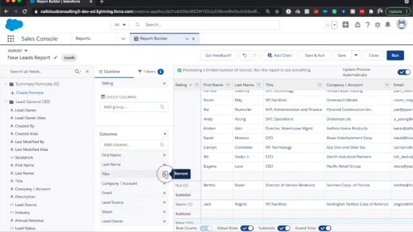Open the REPORT type dropdown arrow

click(x=26, y=51)
